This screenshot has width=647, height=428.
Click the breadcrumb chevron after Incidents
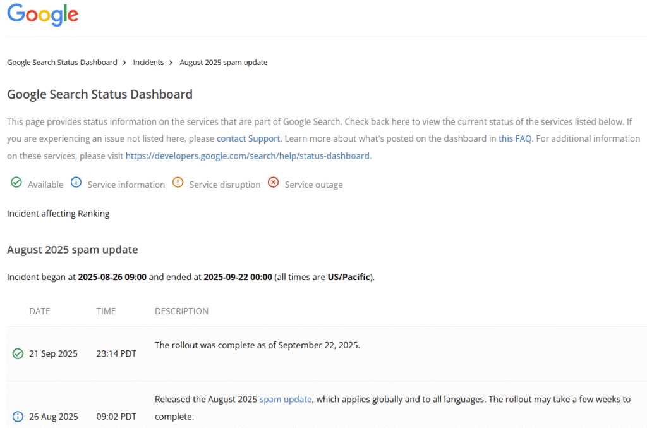tap(171, 63)
